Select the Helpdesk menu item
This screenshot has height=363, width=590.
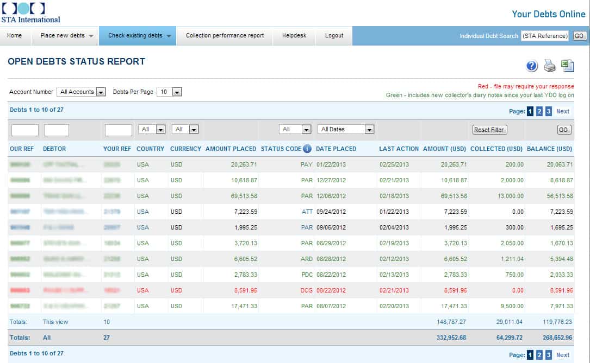(x=294, y=36)
